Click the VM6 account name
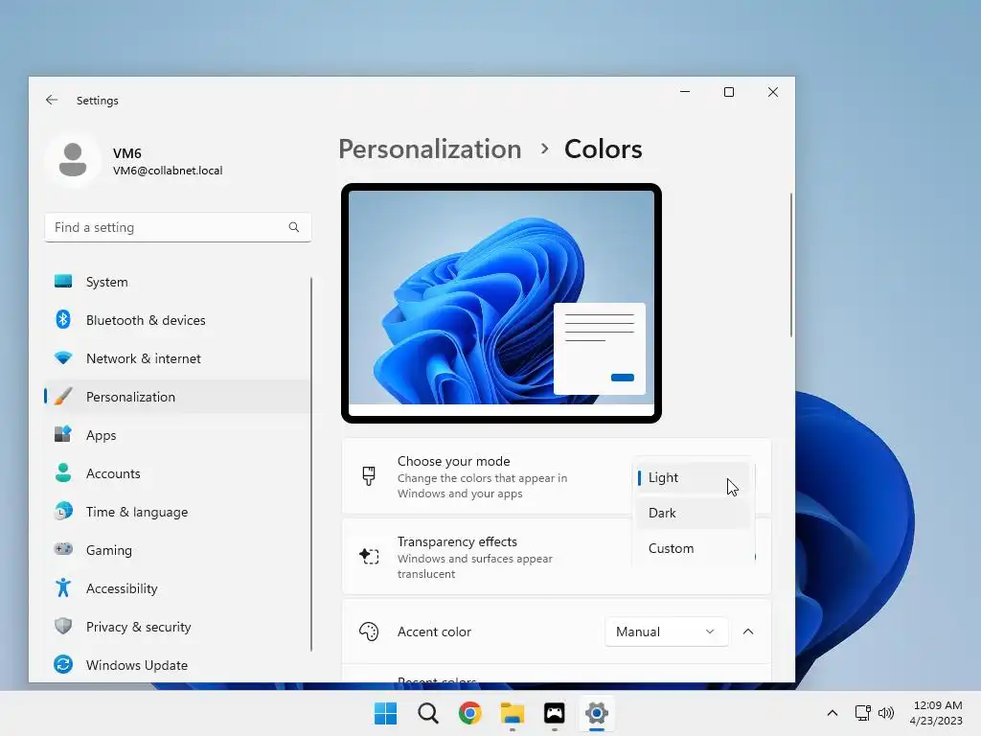 pyautogui.click(x=127, y=153)
